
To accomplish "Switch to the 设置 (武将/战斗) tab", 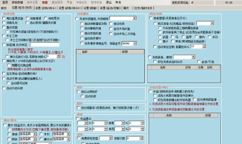I will (45, 8).
